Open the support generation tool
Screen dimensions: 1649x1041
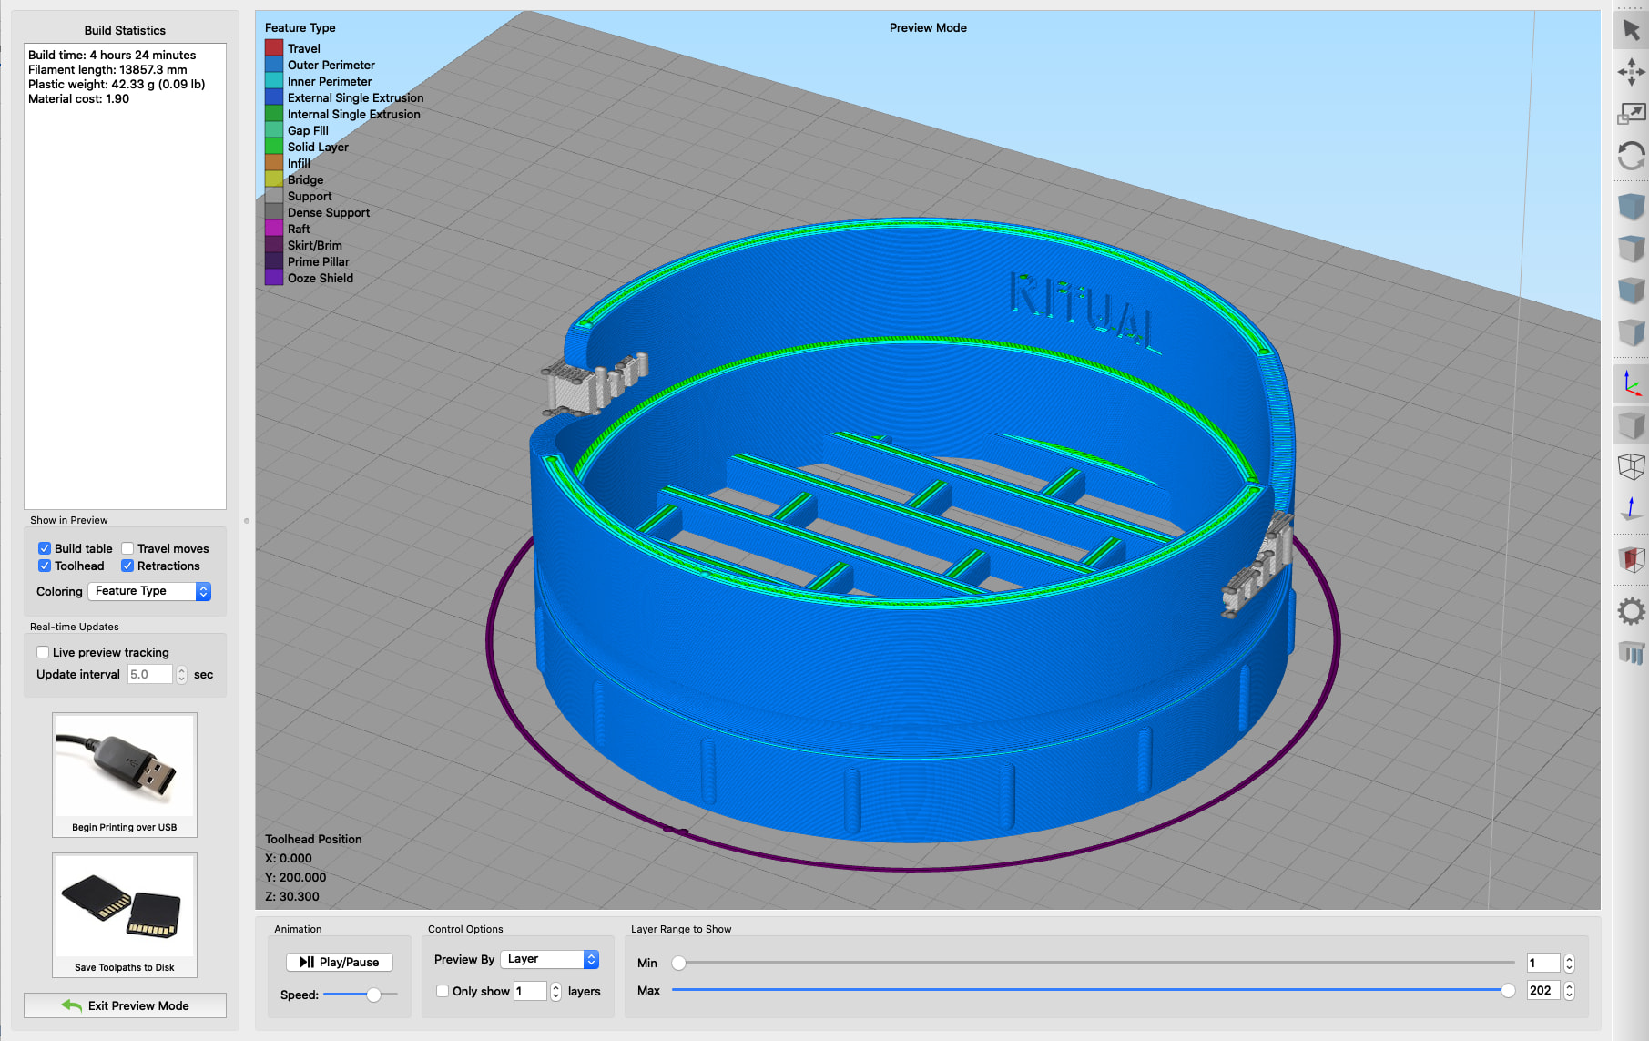(x=1631, y=652)
